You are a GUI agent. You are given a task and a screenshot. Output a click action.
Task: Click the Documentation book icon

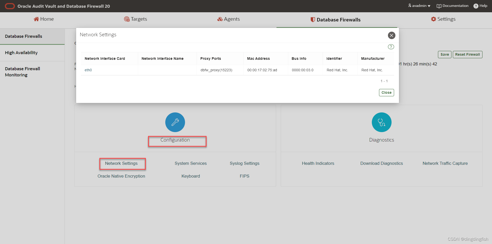(x=439, y=6)
